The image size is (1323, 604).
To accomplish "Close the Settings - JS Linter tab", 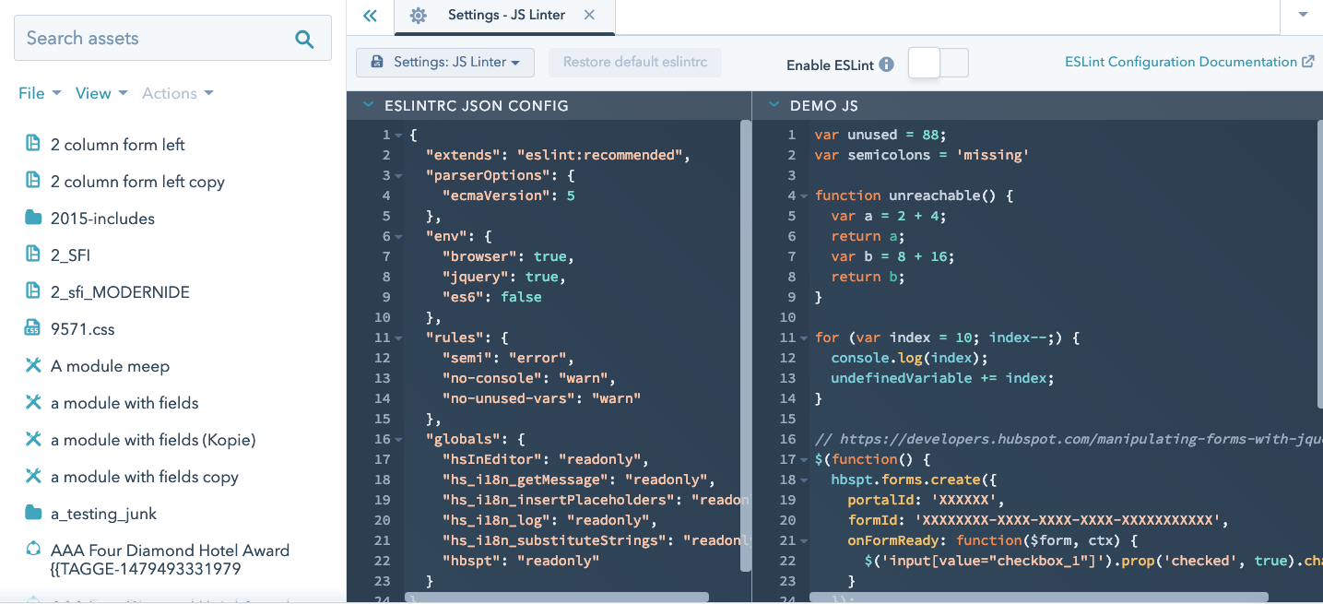I will coord(589,15).
